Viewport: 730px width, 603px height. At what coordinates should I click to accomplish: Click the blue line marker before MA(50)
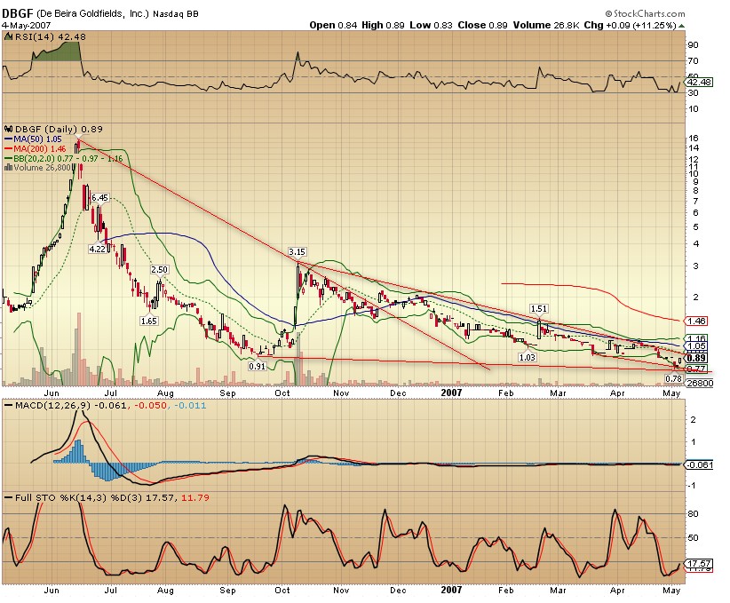pos(8,139)
